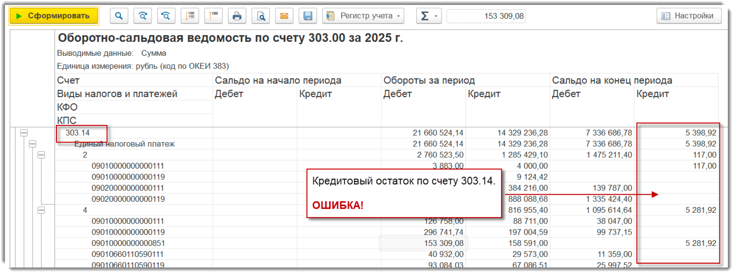Expand all groups using down-arrow list icon
734x274 pixels.
[x=190, y=16]
